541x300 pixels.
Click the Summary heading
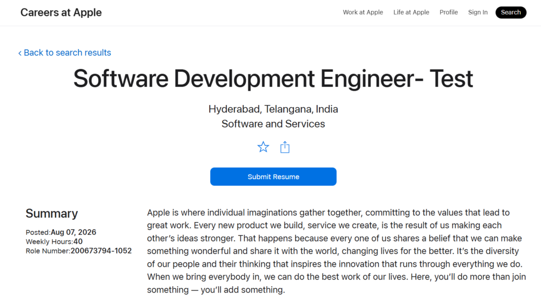(52, 214)
